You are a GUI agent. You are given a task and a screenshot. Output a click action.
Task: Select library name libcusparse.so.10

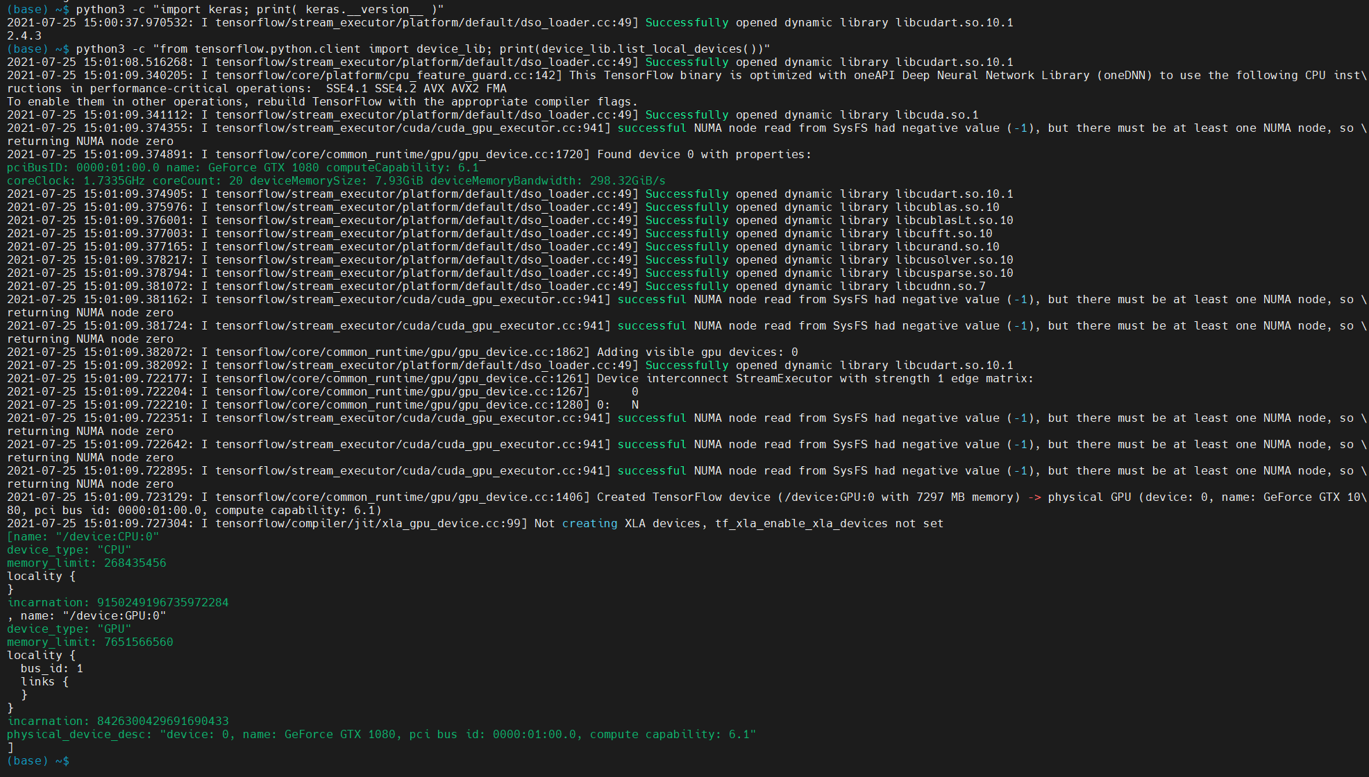click(954, 273)
